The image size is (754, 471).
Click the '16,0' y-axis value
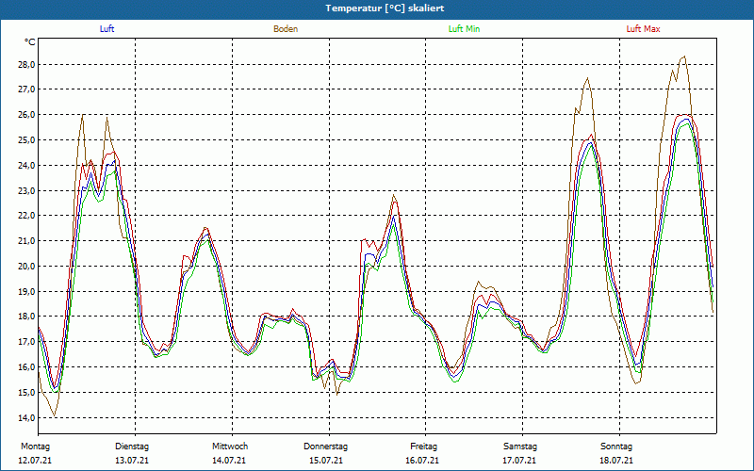[x=26, y=366]
